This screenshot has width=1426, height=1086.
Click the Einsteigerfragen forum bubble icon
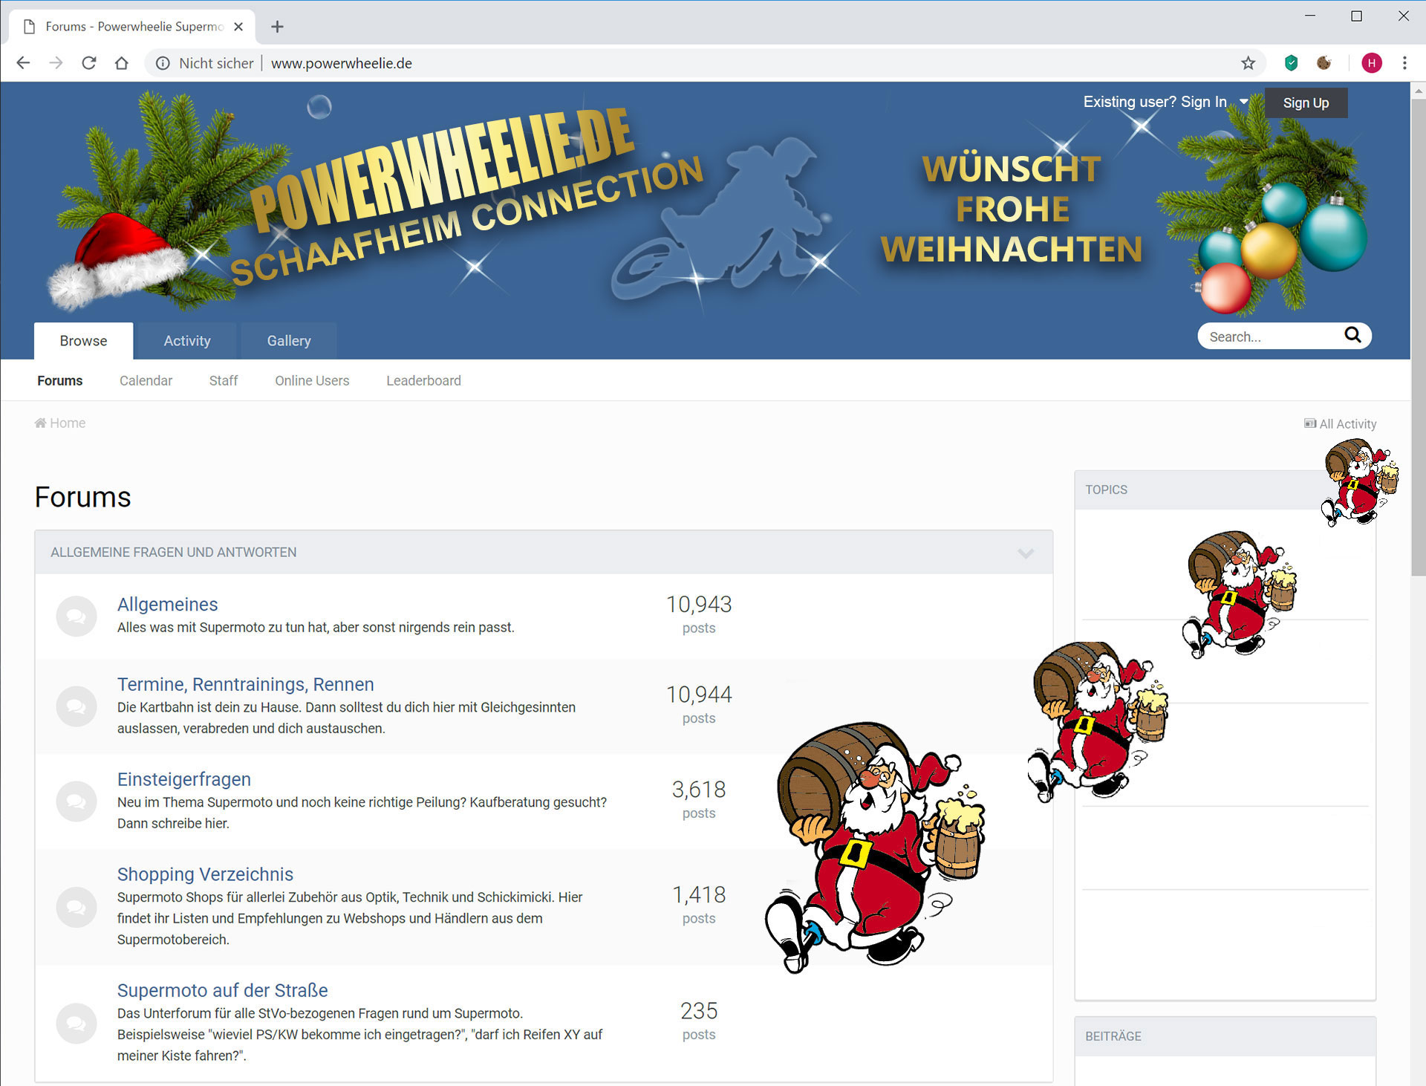[76, 801]
